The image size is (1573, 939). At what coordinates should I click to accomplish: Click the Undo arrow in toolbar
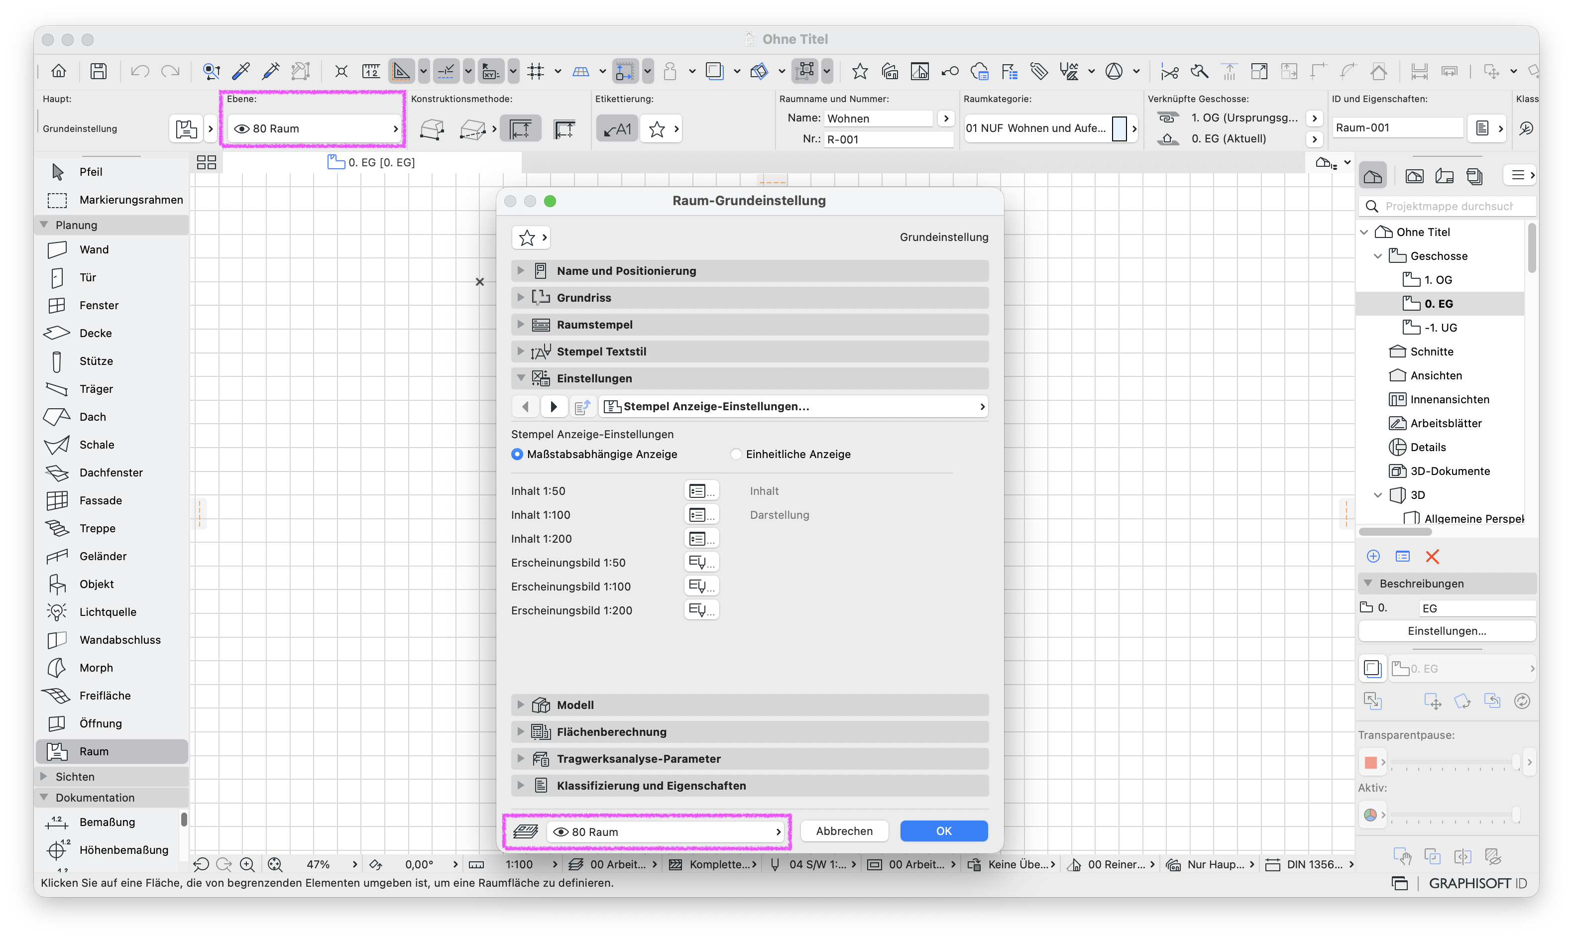click(139, 72)
